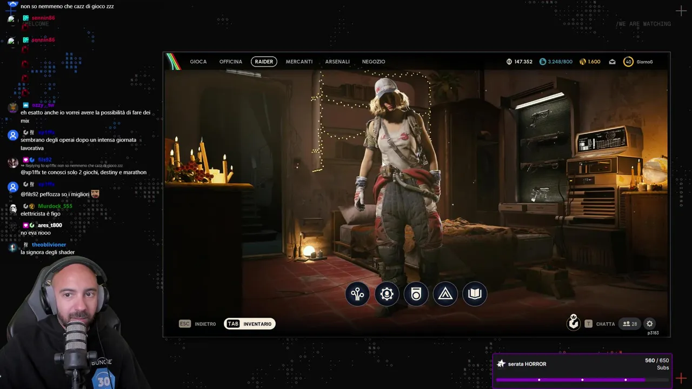Click the serata HORROR subs progress bar
The width and height of the screenshot is (692, 389).
coord(582,380)
